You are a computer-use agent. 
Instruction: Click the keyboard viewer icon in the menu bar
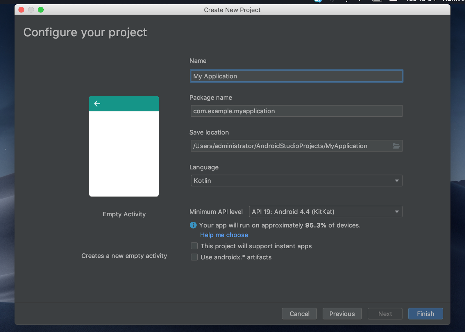click(x=377, y=1)
